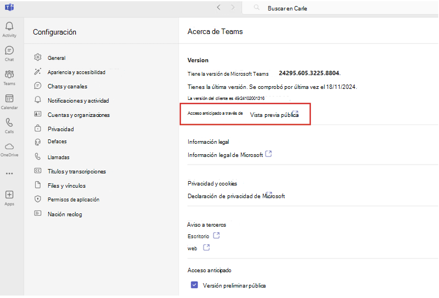Click the Cuentas y organizaciones card icon

pyautogui.click(x=37, y=114)
